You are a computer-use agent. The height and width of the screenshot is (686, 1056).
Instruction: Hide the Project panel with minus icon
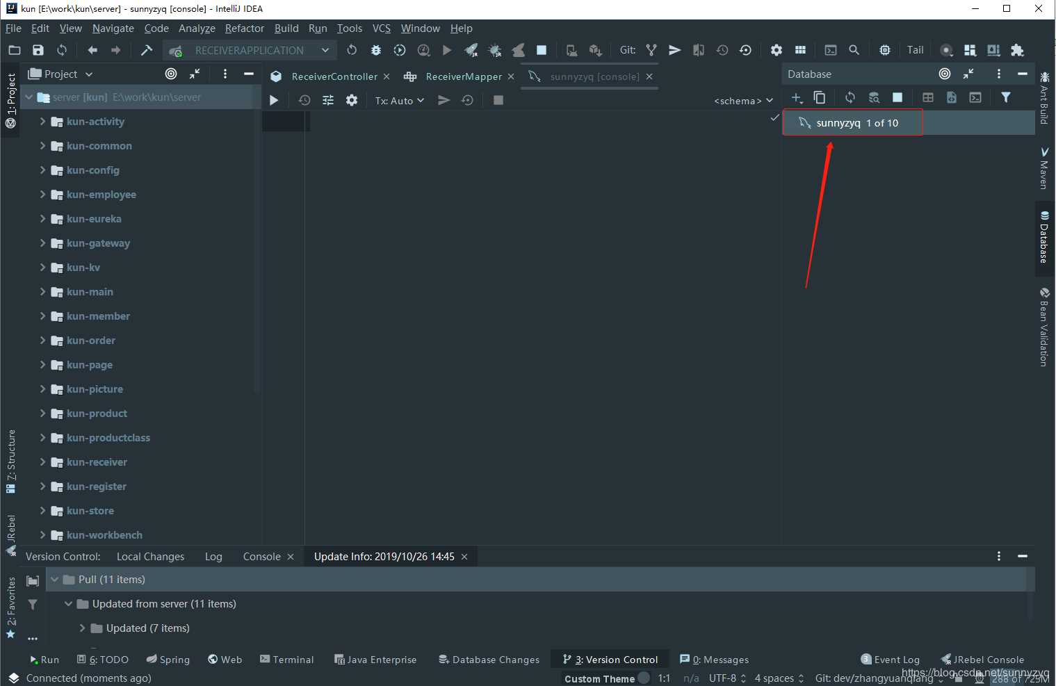point(248,74)
